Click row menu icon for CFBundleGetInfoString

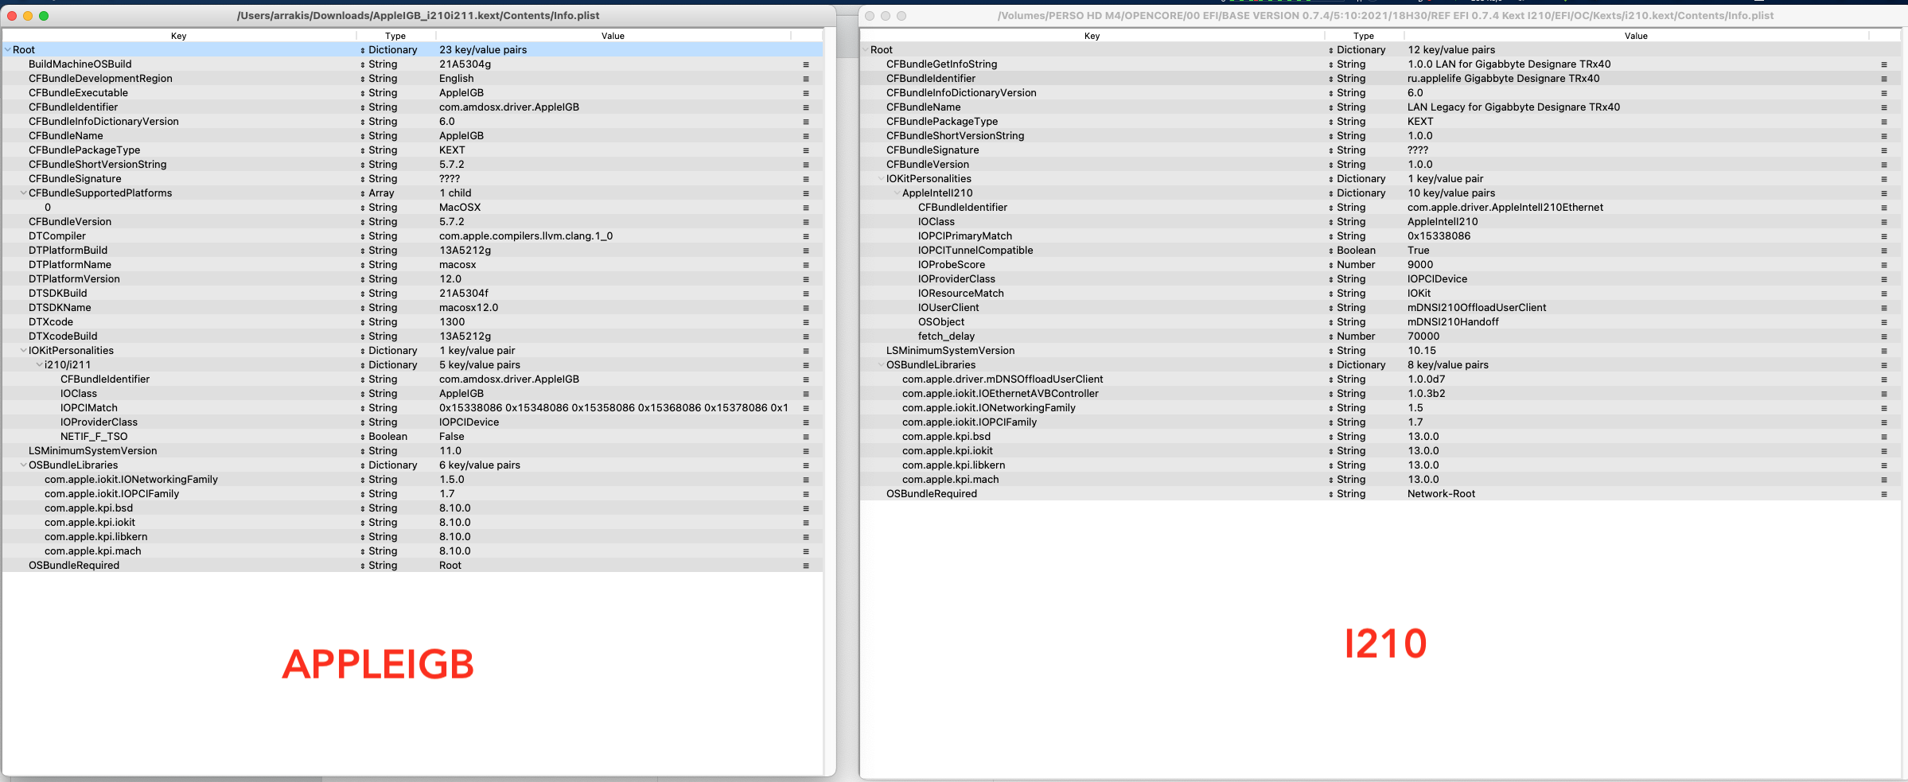pos(1883,64)
